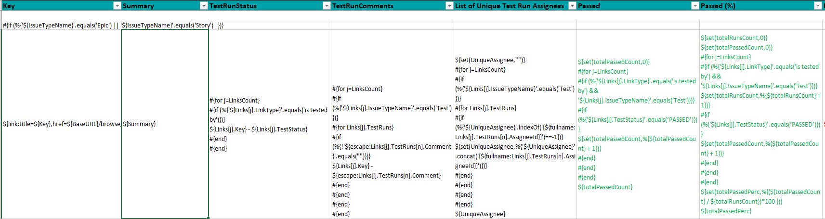Open the Passed (%) column filter dropdown
The width and height of the screenshot is (825, 219).
[818, 6]
